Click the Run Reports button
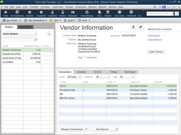Viewport: 181px width, 135px height. 103,129
